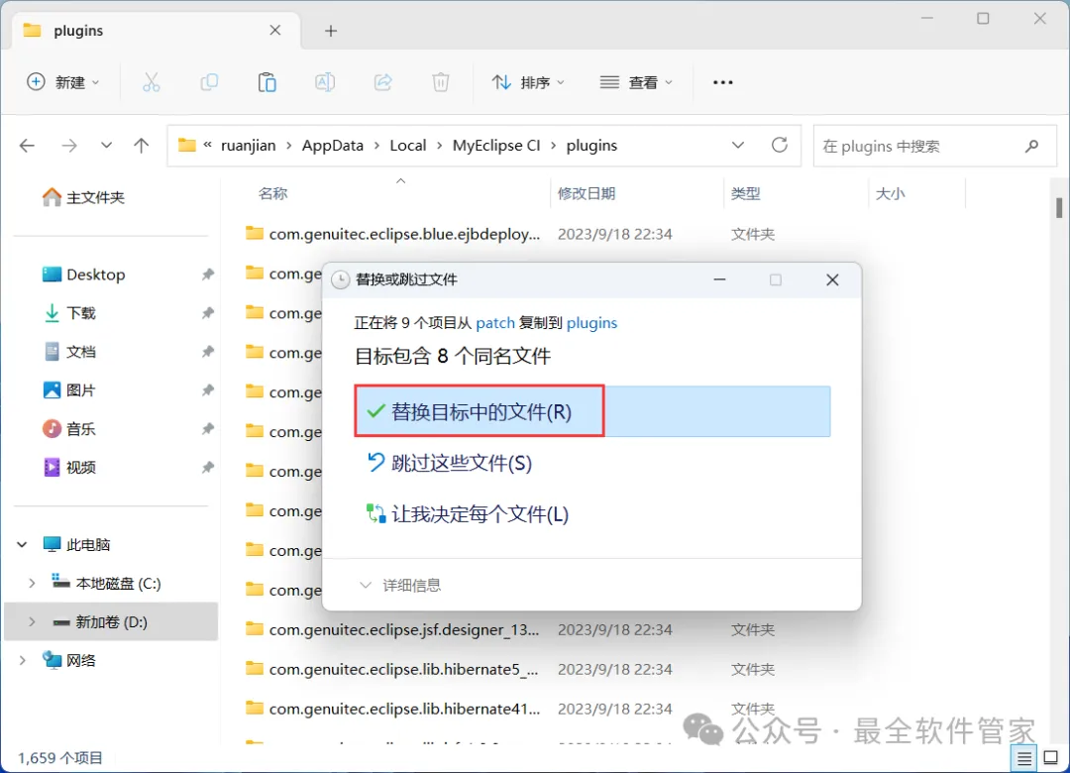Sort by 类型 column header
Screen dimensions: 1070x773
pyautogui.click(x=745, y=194)
